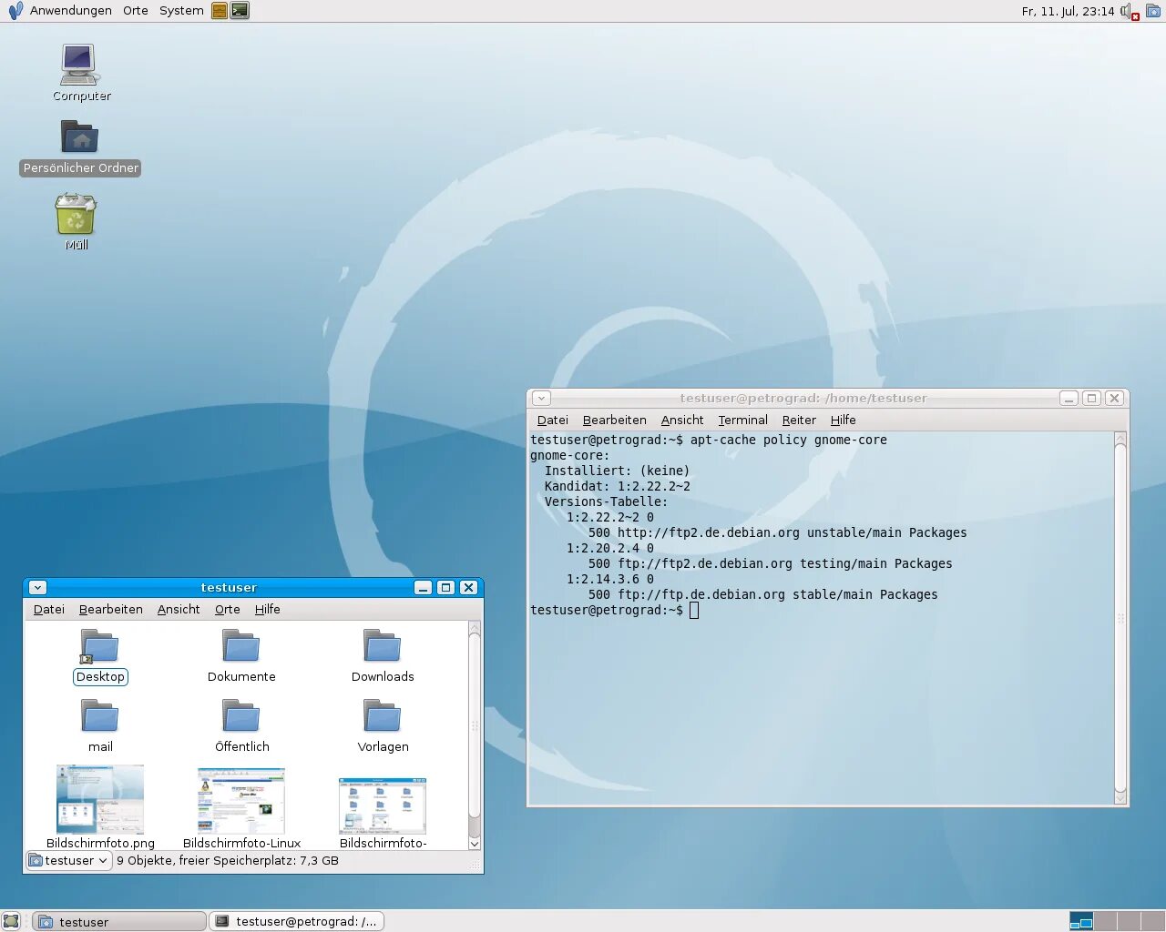Click the volume speaker icon in panel

pyautogui.click(x=1129, y=12)
